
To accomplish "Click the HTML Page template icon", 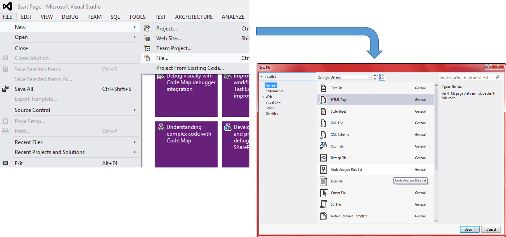I will (x=323, y=100).
